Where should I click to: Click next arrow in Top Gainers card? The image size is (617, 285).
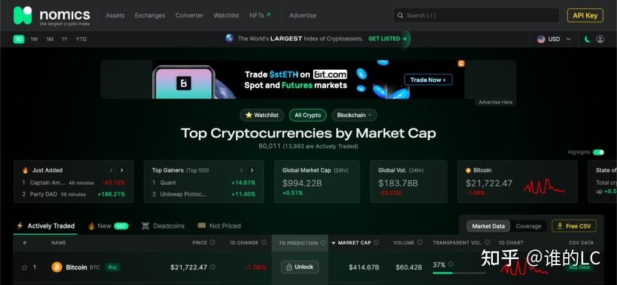[x=252, y=170]
